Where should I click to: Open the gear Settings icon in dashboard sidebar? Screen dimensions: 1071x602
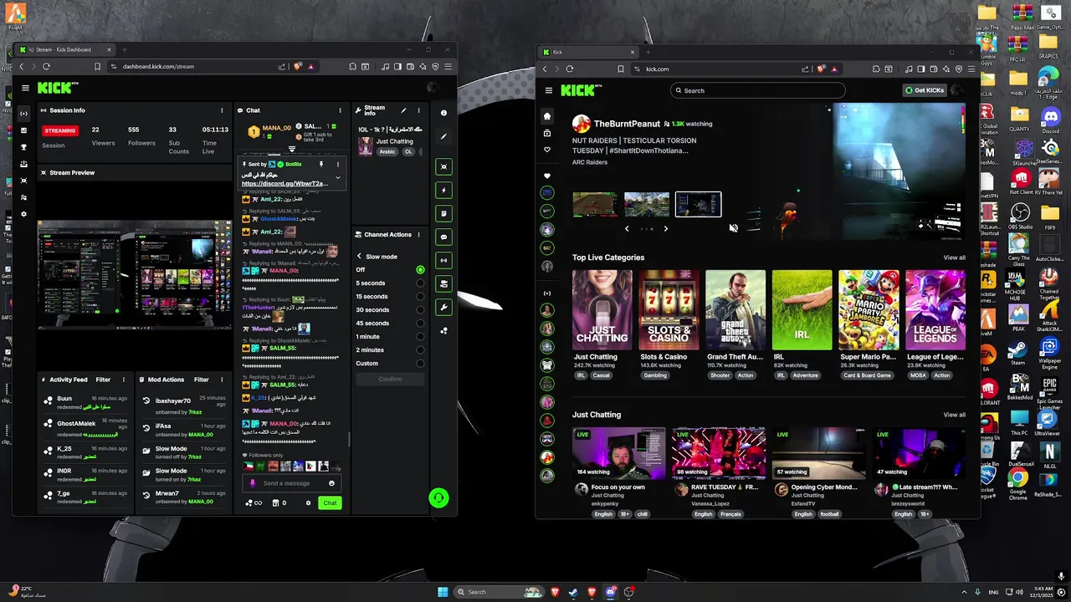[x=23, y=214]
